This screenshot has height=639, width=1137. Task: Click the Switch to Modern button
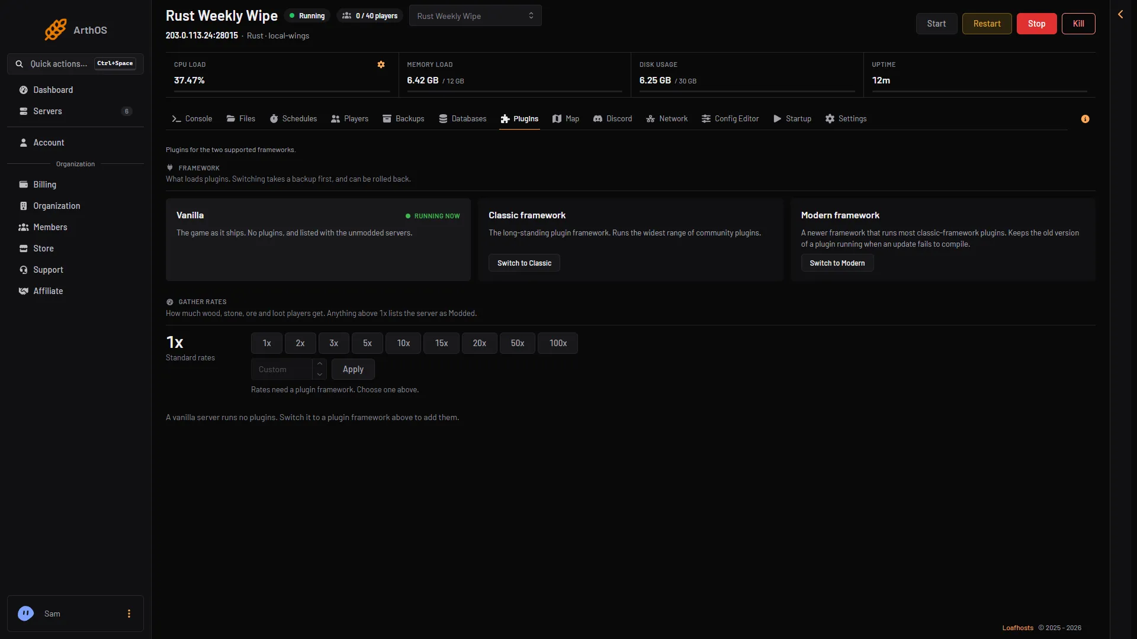tap(837, 263)
